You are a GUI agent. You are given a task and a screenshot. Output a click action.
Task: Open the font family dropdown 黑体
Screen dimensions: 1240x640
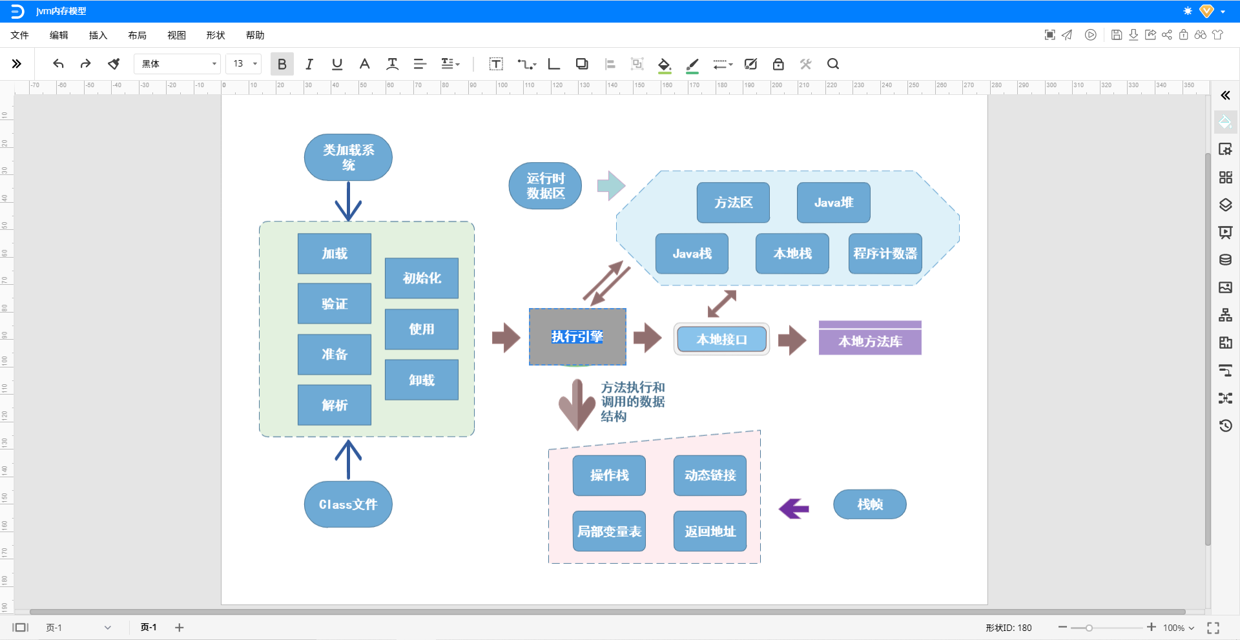178,64
